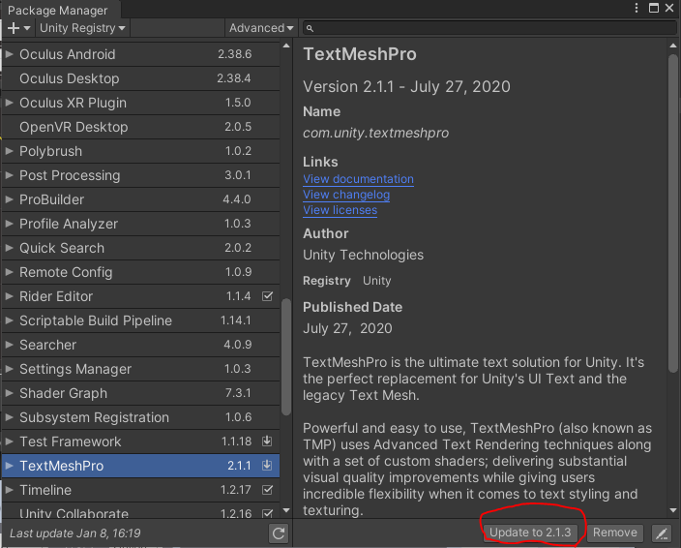Expand the TextMeshPro package versions

9,466
